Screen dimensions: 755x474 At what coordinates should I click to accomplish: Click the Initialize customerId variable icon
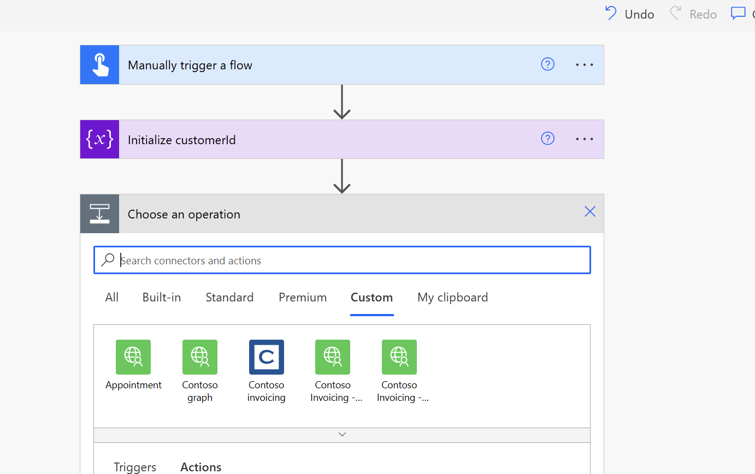[99, 139]
